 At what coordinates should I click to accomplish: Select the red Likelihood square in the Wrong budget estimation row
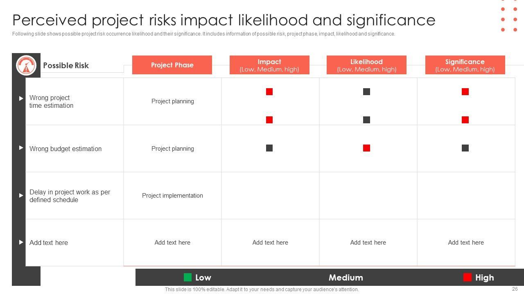coord(366,148)
